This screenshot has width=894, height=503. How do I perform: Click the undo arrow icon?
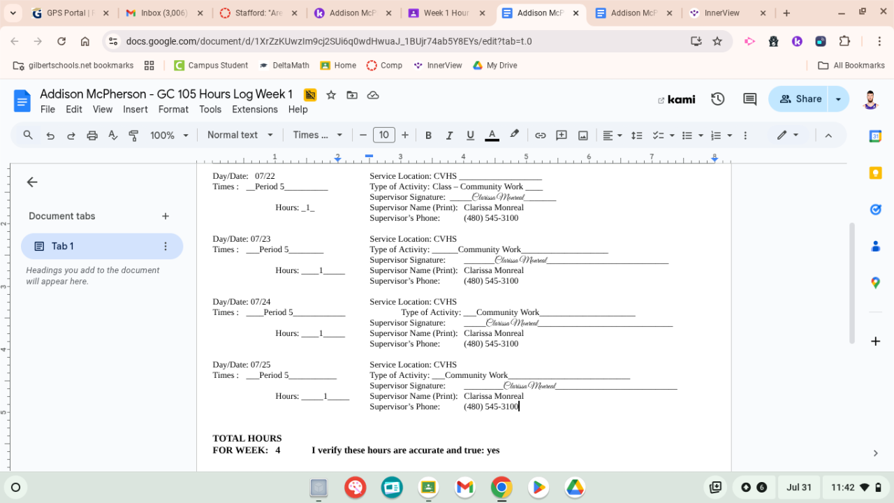tap(50, 136)
